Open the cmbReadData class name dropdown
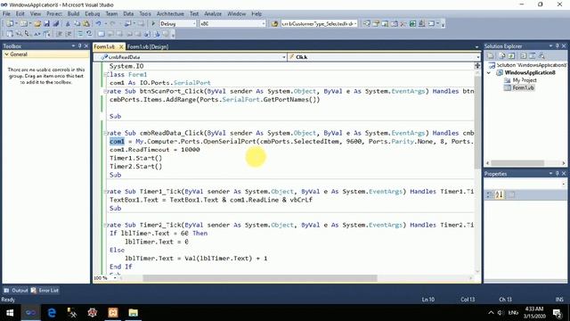Image resolution: width=570 pixels, height=321 pixels. click(283, 57)
